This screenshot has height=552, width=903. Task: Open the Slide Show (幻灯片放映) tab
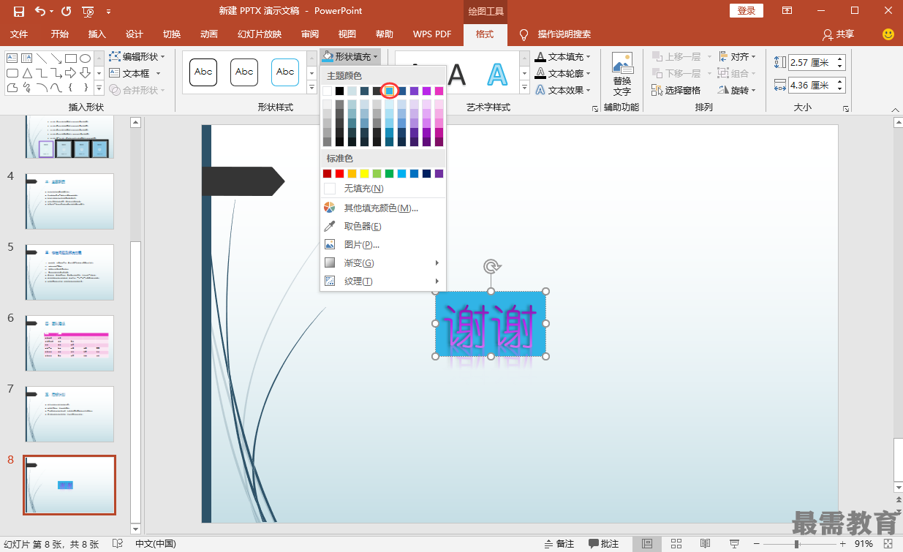(x=260, y=34)
